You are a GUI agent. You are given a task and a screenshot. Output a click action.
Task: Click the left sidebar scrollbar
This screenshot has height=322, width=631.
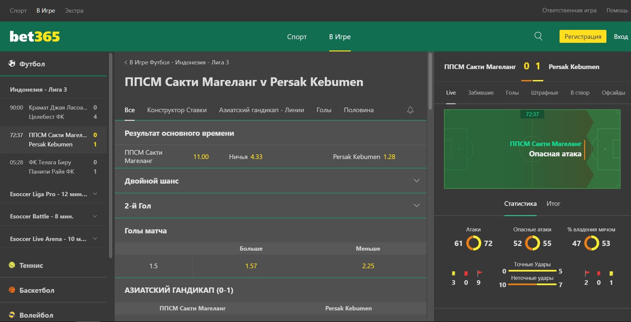[x=110, y=155]
